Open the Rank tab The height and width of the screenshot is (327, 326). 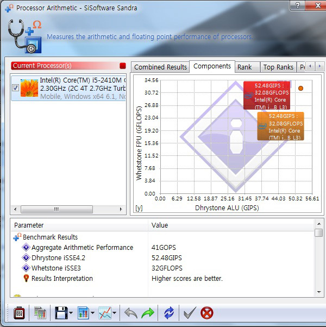click(x=247, y=67)
